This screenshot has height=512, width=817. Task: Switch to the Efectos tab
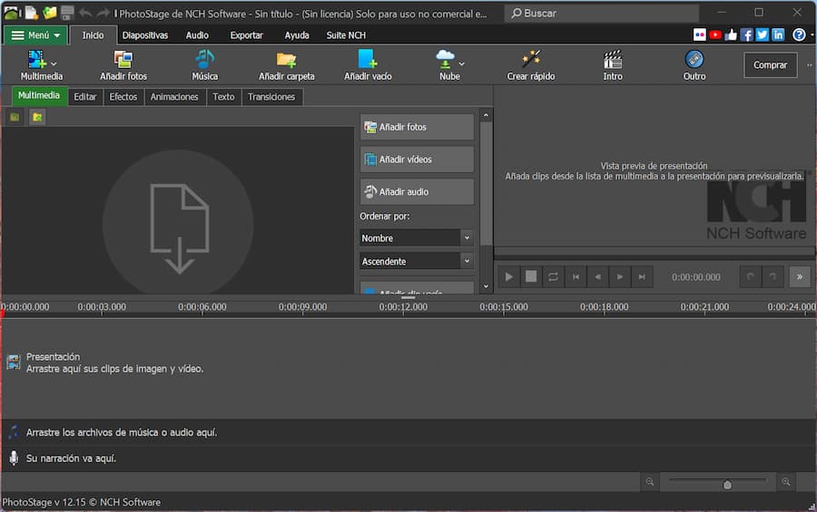click(123, 97)
